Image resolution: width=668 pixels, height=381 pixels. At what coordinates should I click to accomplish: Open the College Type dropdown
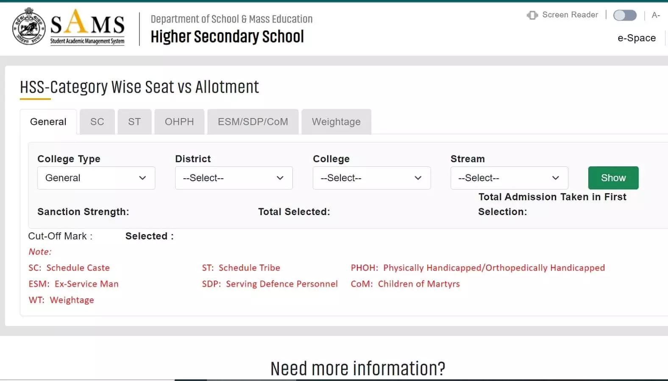point(96,178)
